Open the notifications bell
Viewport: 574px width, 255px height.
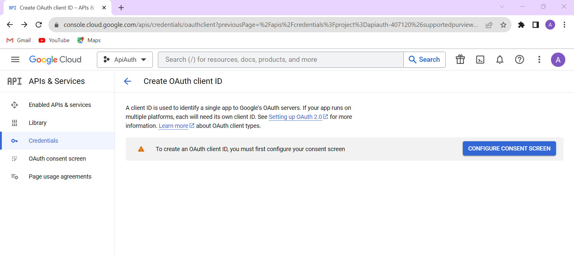pyautogui.click(x=500, y=60)
